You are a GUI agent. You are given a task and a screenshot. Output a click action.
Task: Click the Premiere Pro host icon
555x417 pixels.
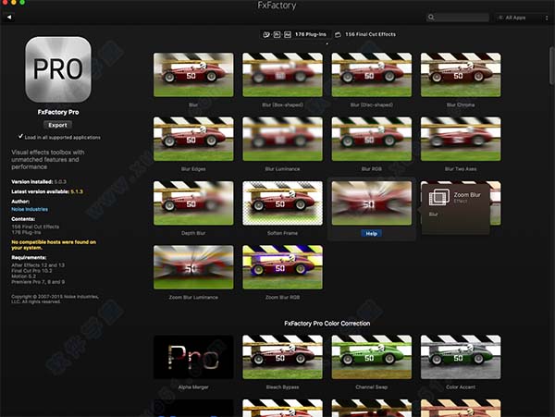277,34
